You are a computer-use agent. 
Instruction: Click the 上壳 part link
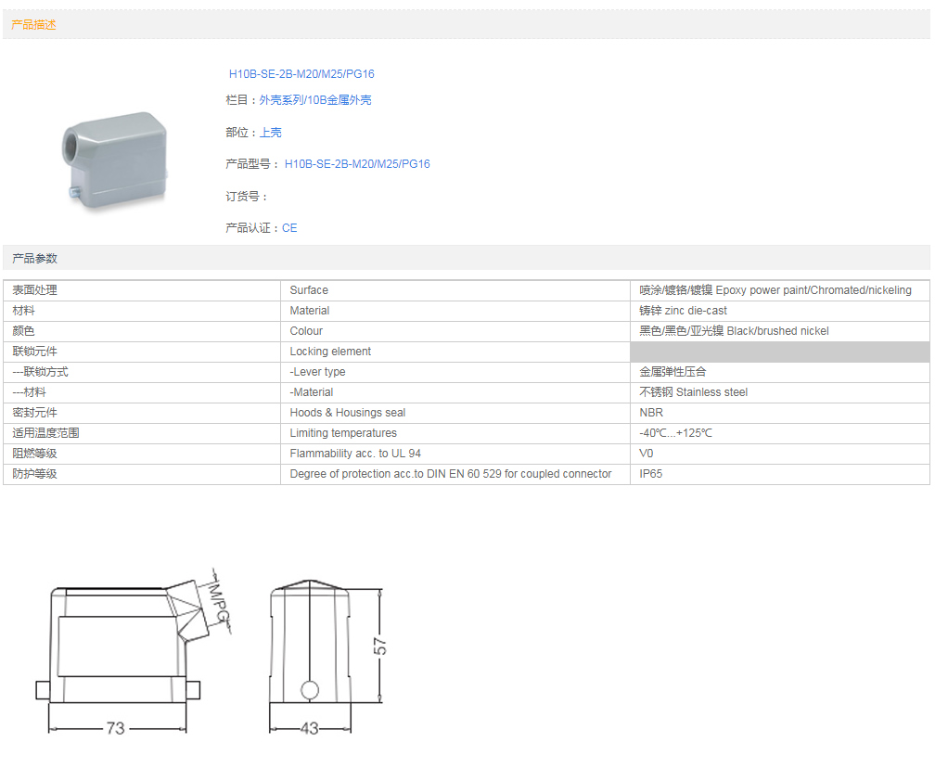click(x=271, y=133)
